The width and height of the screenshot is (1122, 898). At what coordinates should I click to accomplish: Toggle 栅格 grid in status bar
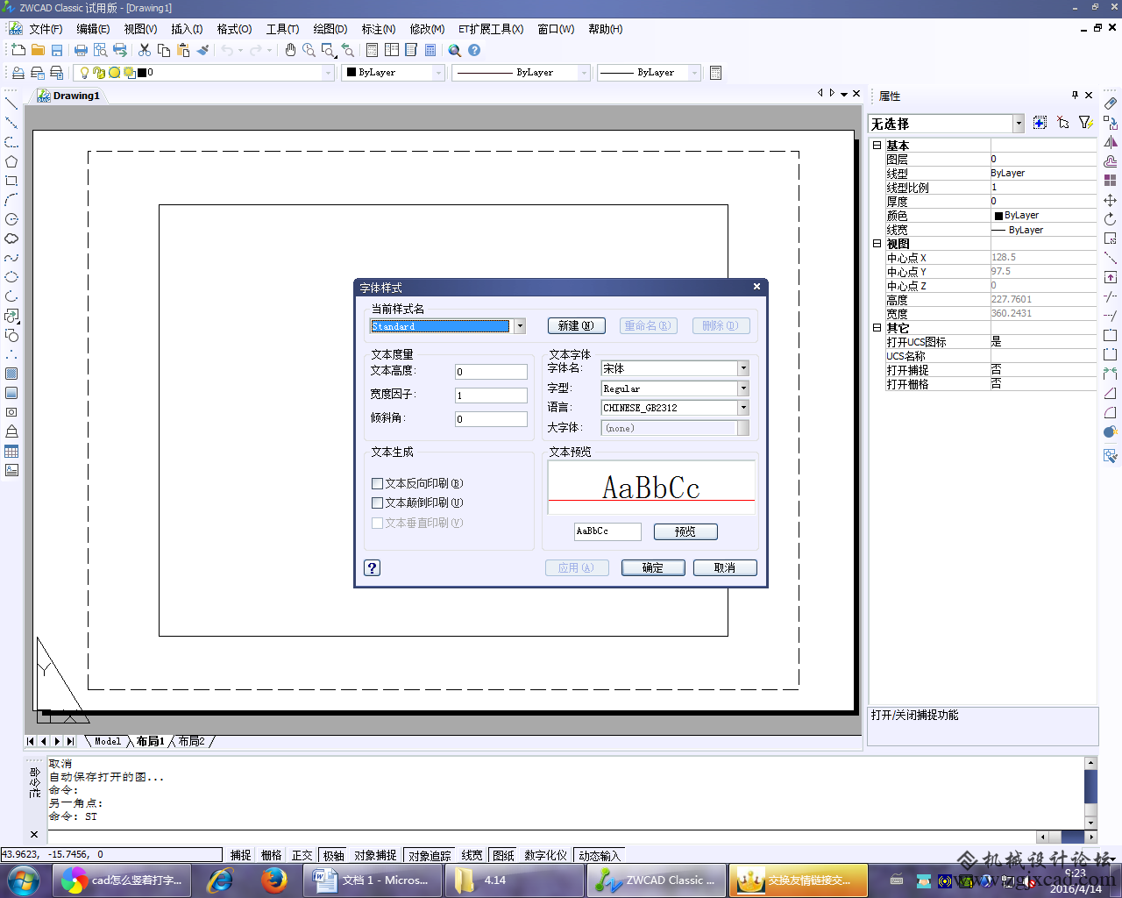tap(271, 855)
